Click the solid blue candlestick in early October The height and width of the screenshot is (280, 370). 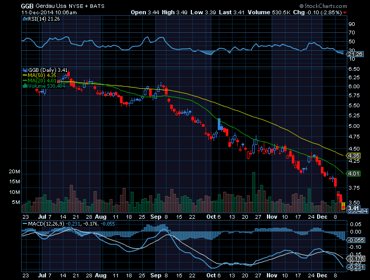219,124
